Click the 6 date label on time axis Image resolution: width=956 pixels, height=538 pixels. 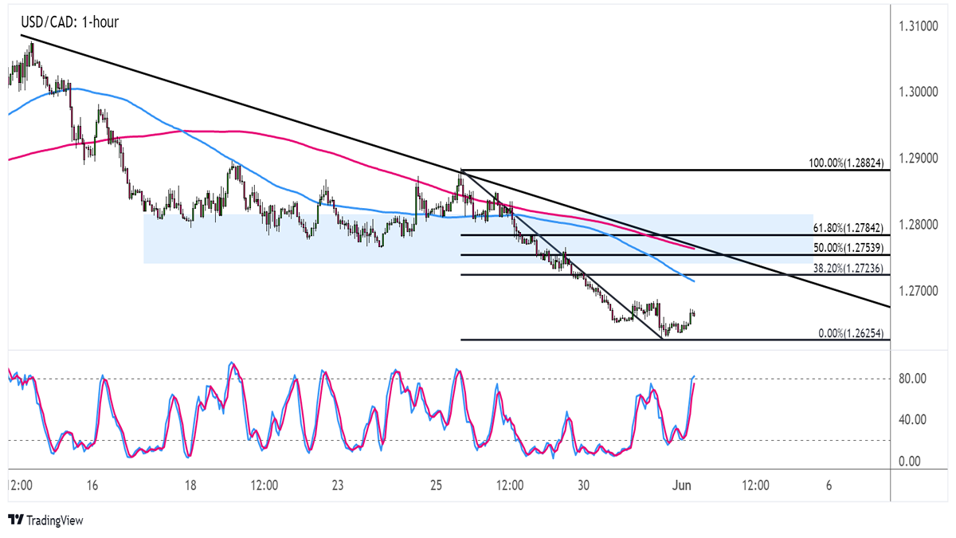click(x=829, y=485)
